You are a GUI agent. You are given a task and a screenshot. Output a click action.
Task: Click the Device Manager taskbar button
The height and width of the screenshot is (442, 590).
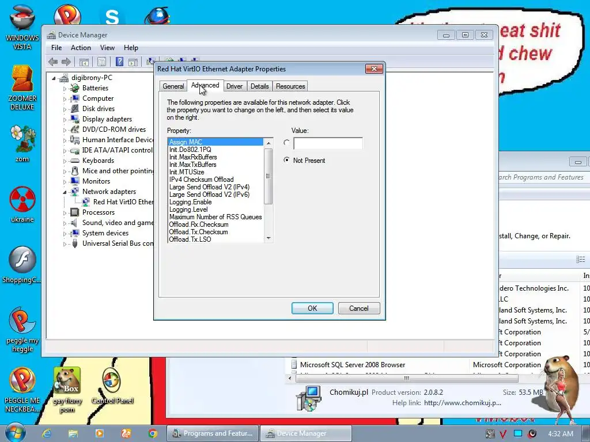click(305, 433)
